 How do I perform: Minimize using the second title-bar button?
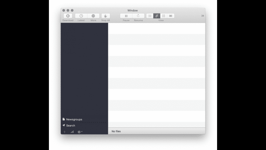coord(68,10)
